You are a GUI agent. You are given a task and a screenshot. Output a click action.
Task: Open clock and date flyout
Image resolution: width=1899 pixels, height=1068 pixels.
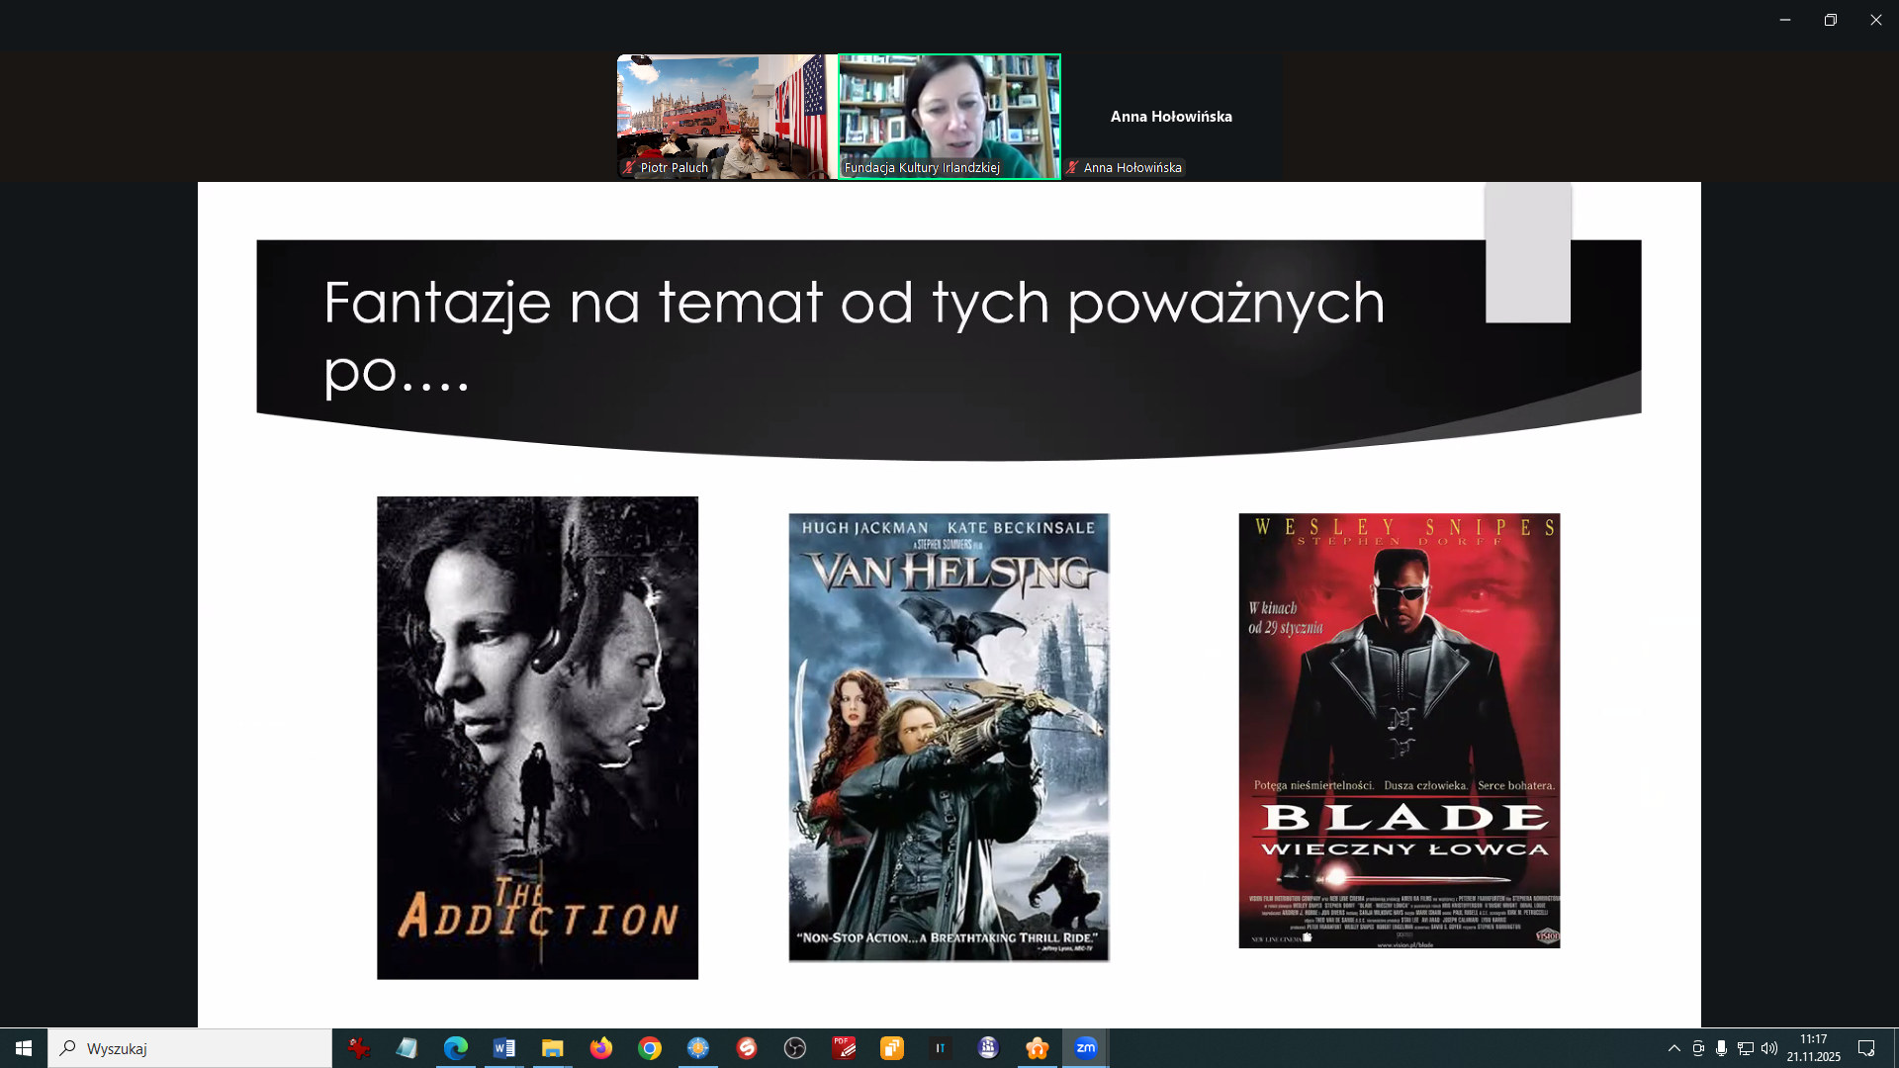[1813, 1048]
